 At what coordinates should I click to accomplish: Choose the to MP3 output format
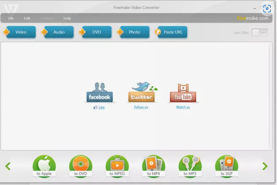pyautogui.click(x=190, y=166)
